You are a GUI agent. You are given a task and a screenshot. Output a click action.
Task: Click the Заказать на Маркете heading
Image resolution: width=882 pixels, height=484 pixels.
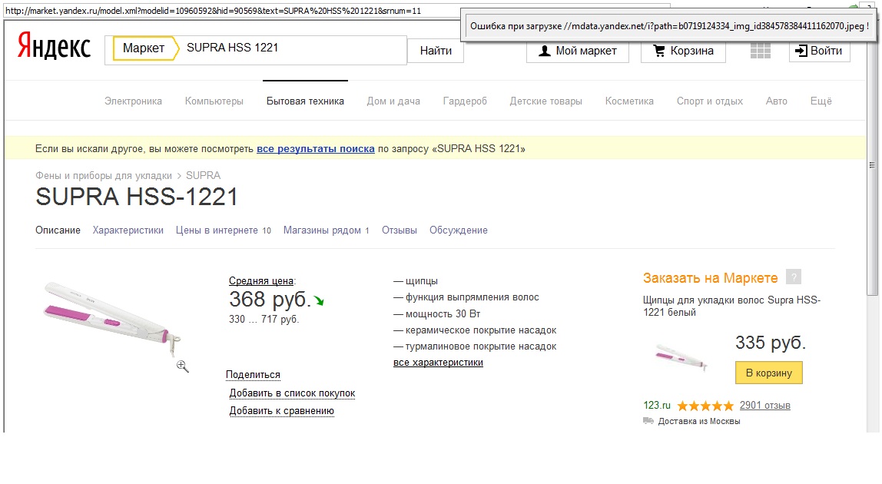point(711,278)
